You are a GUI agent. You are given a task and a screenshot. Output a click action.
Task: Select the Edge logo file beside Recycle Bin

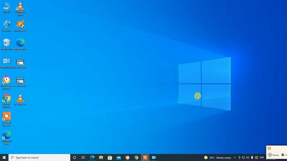click(x=20, y=44)
